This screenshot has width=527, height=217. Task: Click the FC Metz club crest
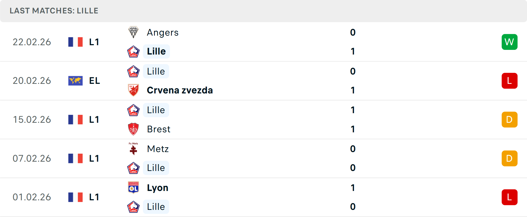133,149
